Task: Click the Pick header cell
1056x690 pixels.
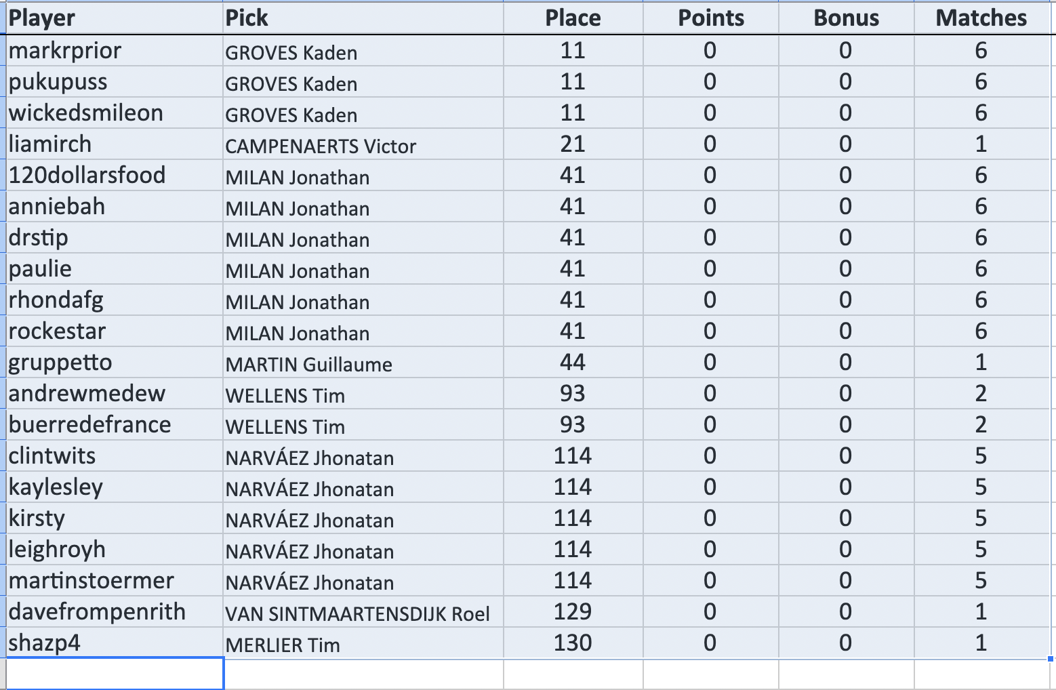Action: [x=363, y=18]
